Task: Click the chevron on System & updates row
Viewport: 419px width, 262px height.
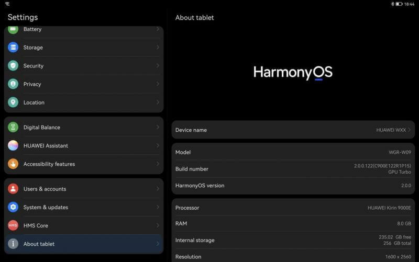Action: click(x=158, y=208)
